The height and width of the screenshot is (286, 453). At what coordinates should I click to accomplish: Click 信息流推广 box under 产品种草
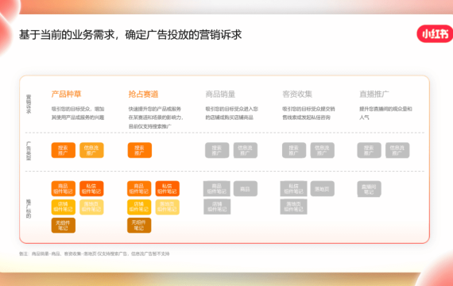coord(91,150)
